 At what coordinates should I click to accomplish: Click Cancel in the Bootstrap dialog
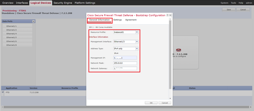[x=165, y=103]
